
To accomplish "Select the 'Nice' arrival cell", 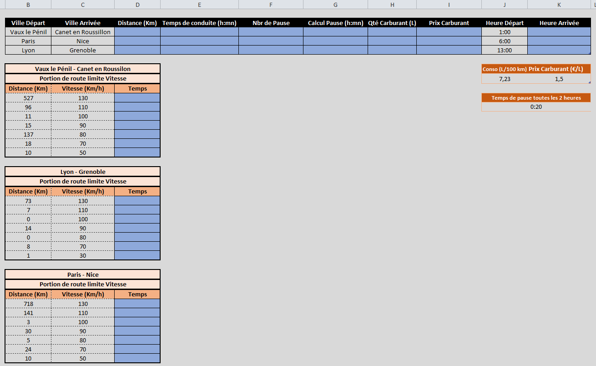I will pyautogui.click(x=83, y=41).
